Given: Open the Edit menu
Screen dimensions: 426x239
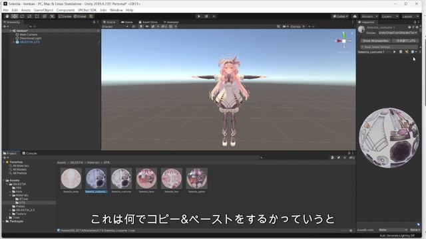Looking at the screenshot, I should point(15,10).
